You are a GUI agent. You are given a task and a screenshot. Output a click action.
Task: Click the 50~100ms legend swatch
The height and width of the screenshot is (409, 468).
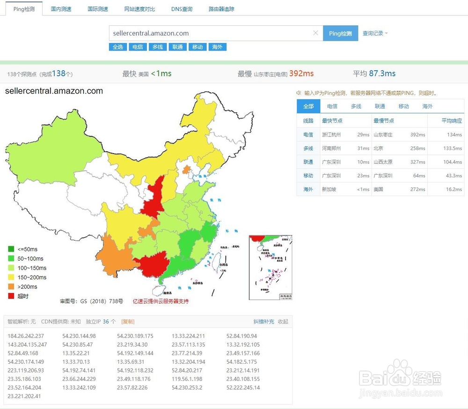[11, 258]
